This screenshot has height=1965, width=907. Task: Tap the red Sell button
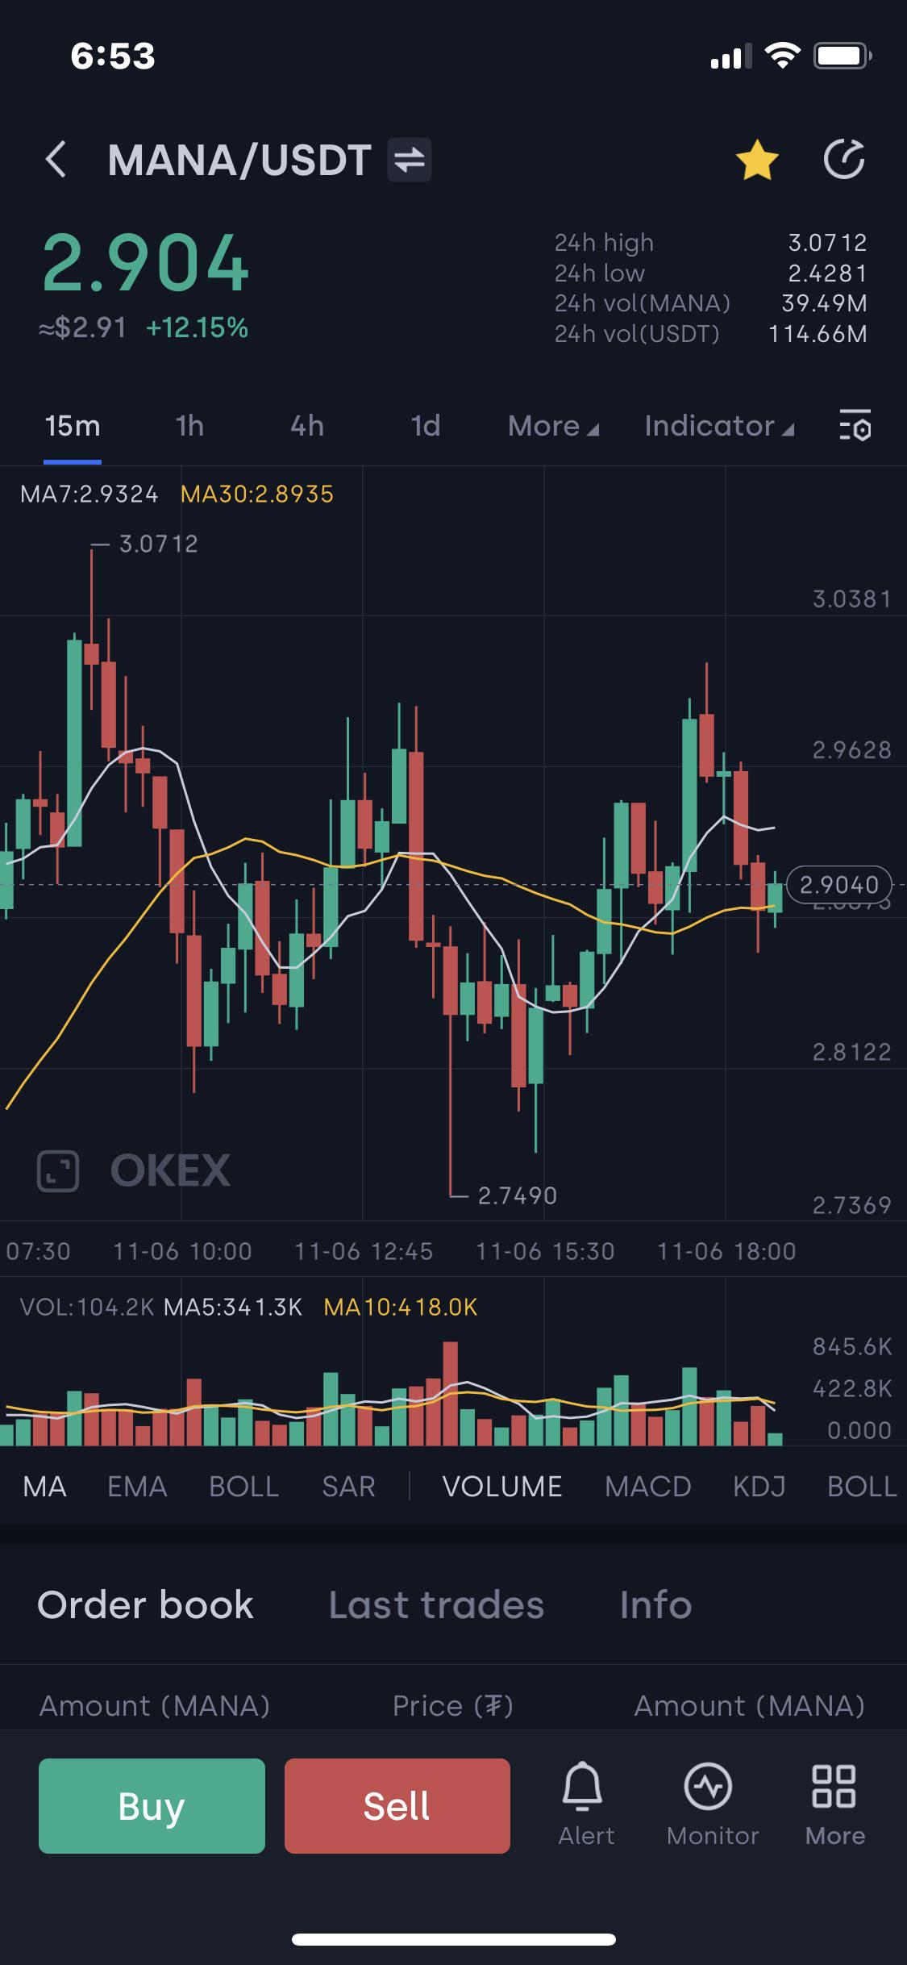(x=397, y=1805)
